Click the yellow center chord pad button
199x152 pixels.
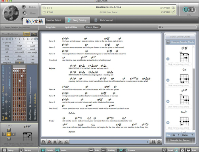(x=9, y=134)
